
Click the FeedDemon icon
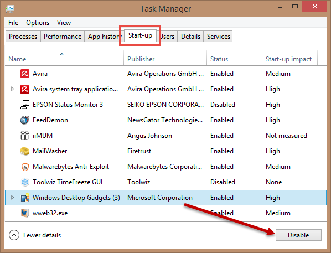coord(25,120)
